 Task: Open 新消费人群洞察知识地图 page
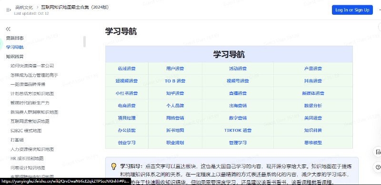click(34, 112)
